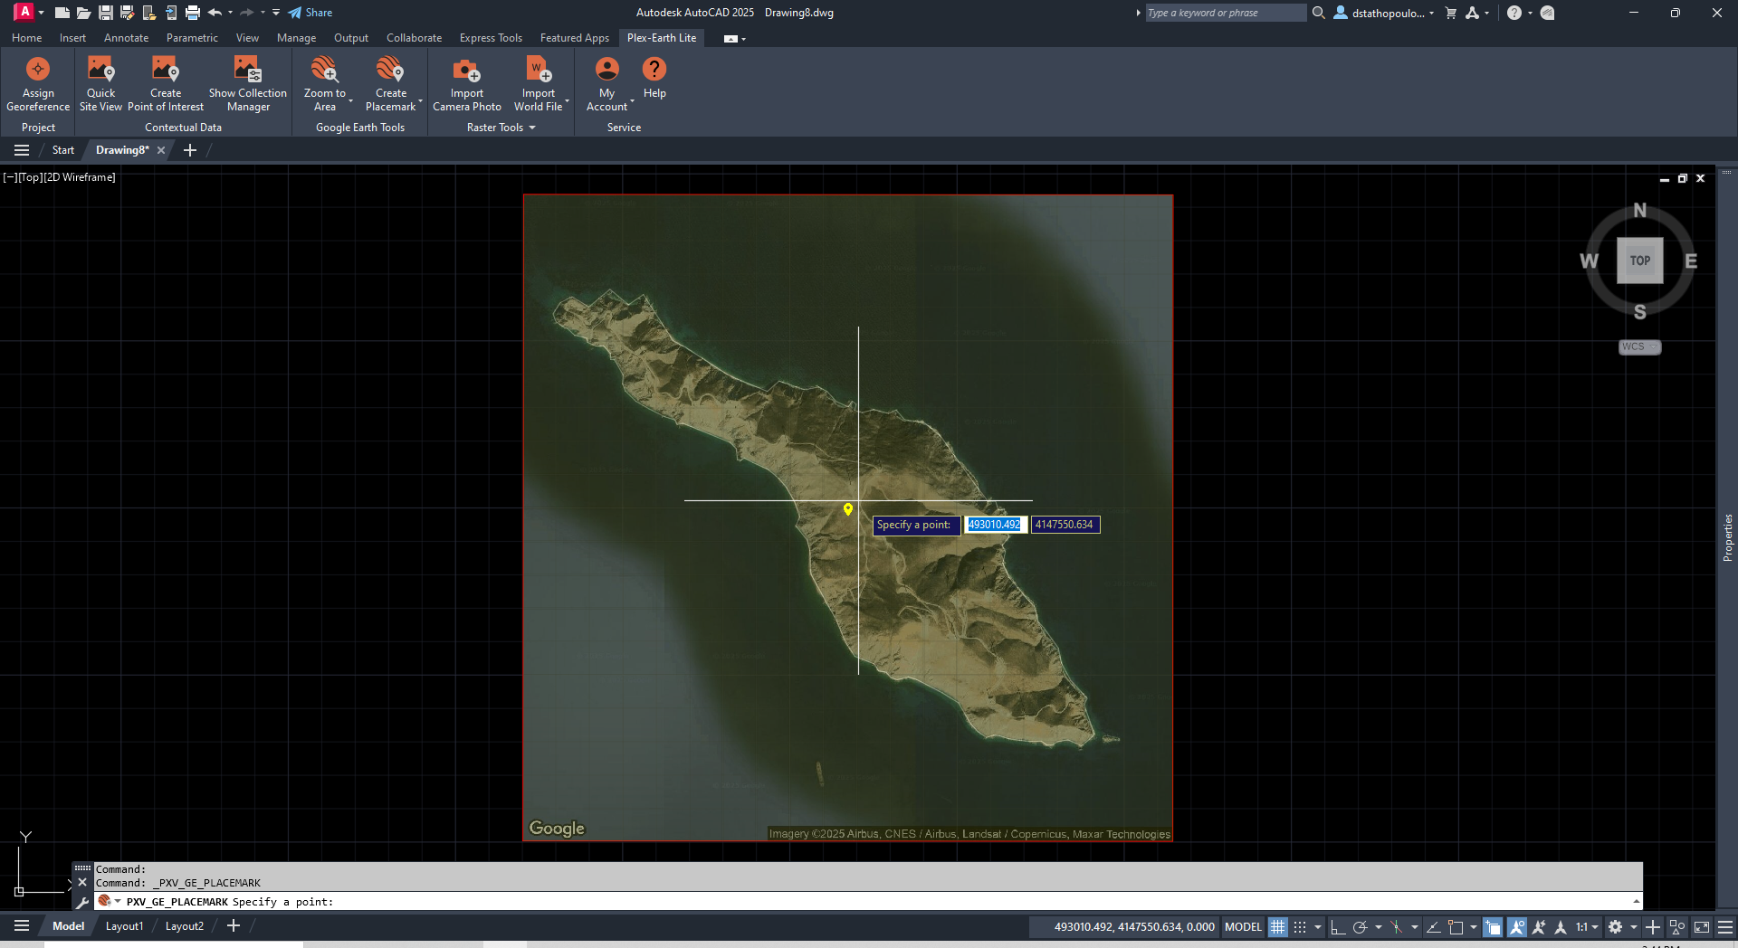The image size is (1738, 948).
Task: Open the My Account icon
Action: 607,70
